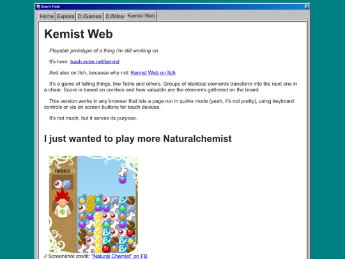Click the 'It's not much, but it serves its purpose.' line
The height and width of the screenshot is (259, 345).
93,118
